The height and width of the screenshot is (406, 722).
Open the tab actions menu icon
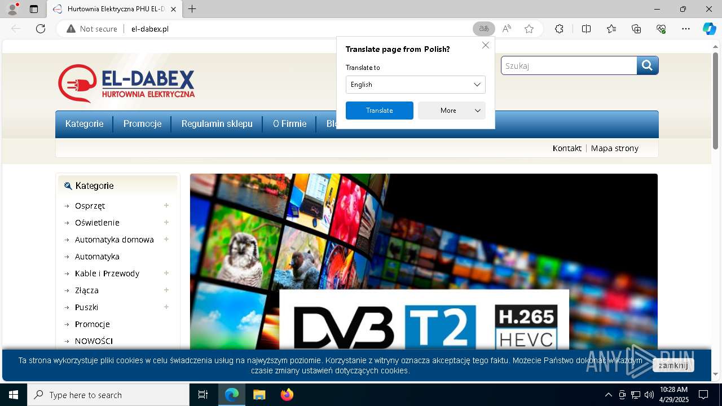34,9
